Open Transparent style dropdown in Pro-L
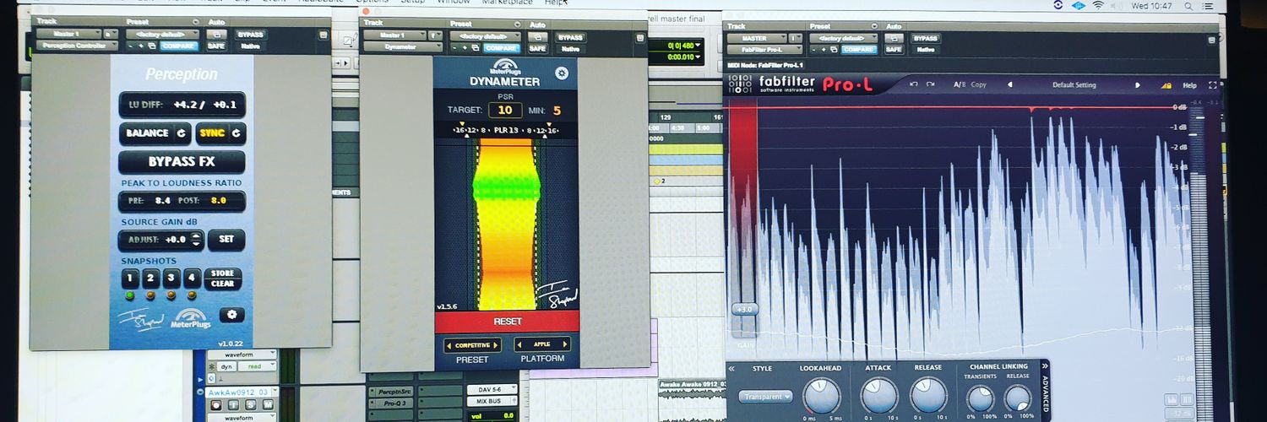The width and height of the screenshot is (1267, 422). tap(765, 396)
